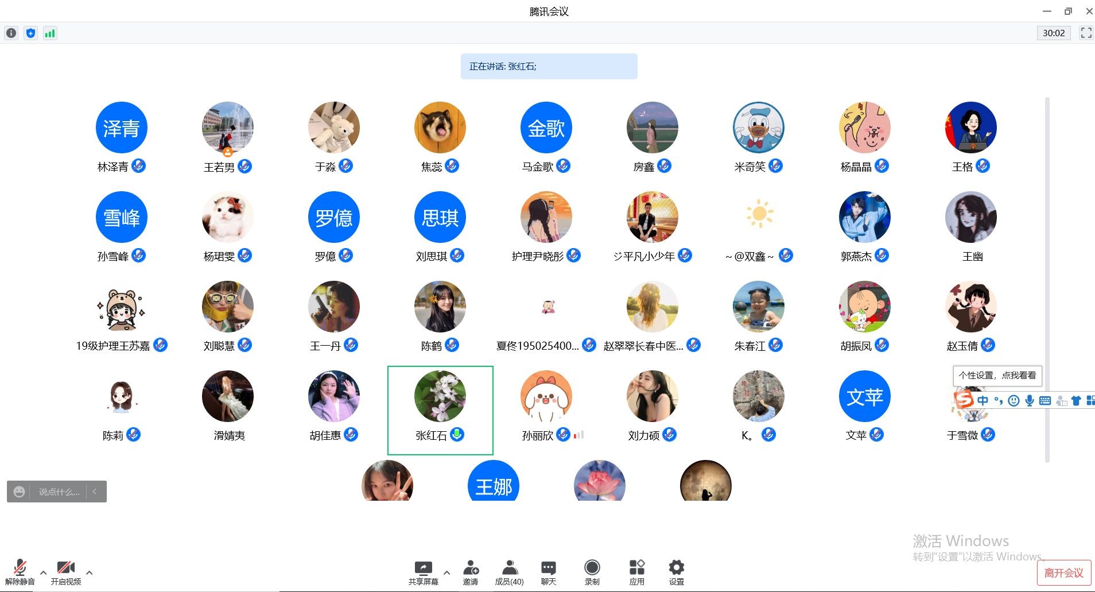1095x592 pixels.
Task: Collapse the chat input bar arrow
Action: (95, 492)
